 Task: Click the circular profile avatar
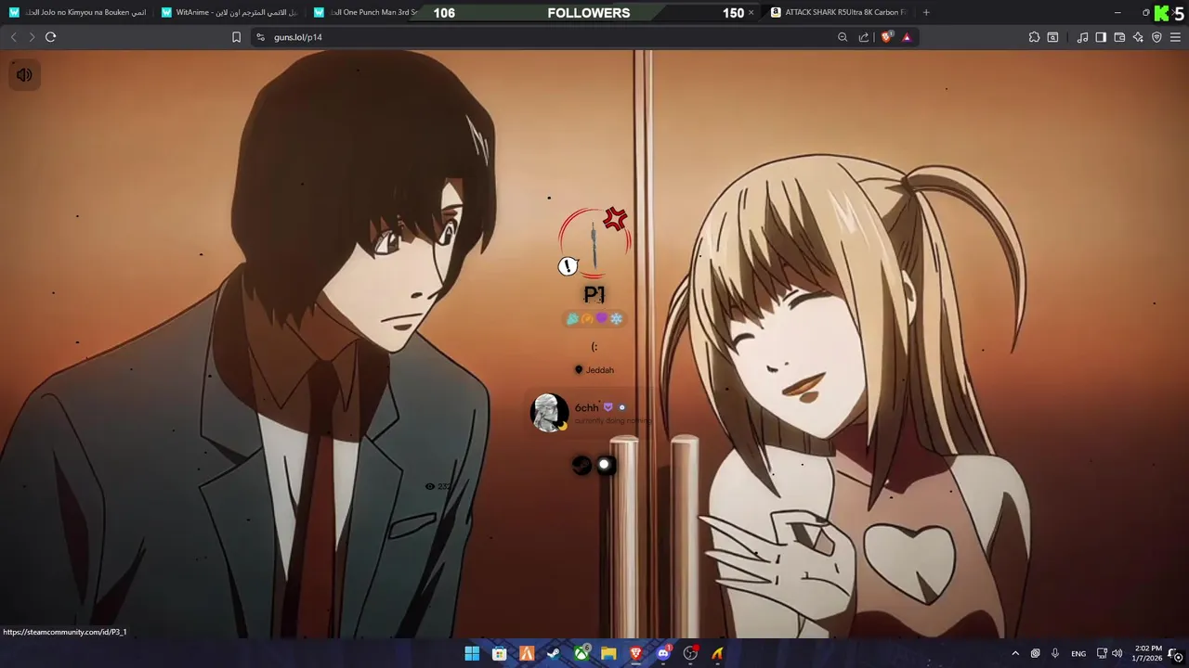pos(594,243)
